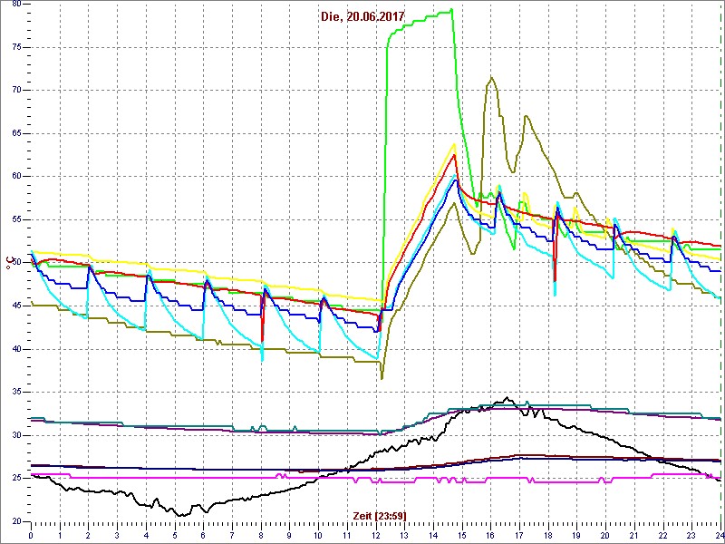The width and height of the screenshot is (725, 544).
Task: Click hour label 8 on the time axis
Action: point(261,536)
